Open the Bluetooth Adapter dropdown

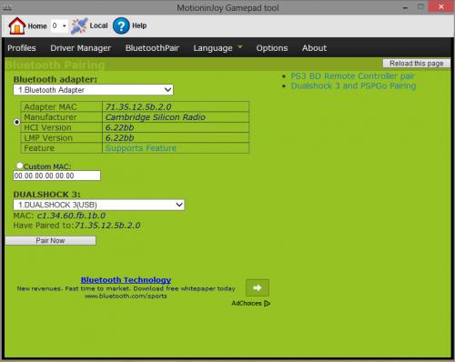(93, 90)
